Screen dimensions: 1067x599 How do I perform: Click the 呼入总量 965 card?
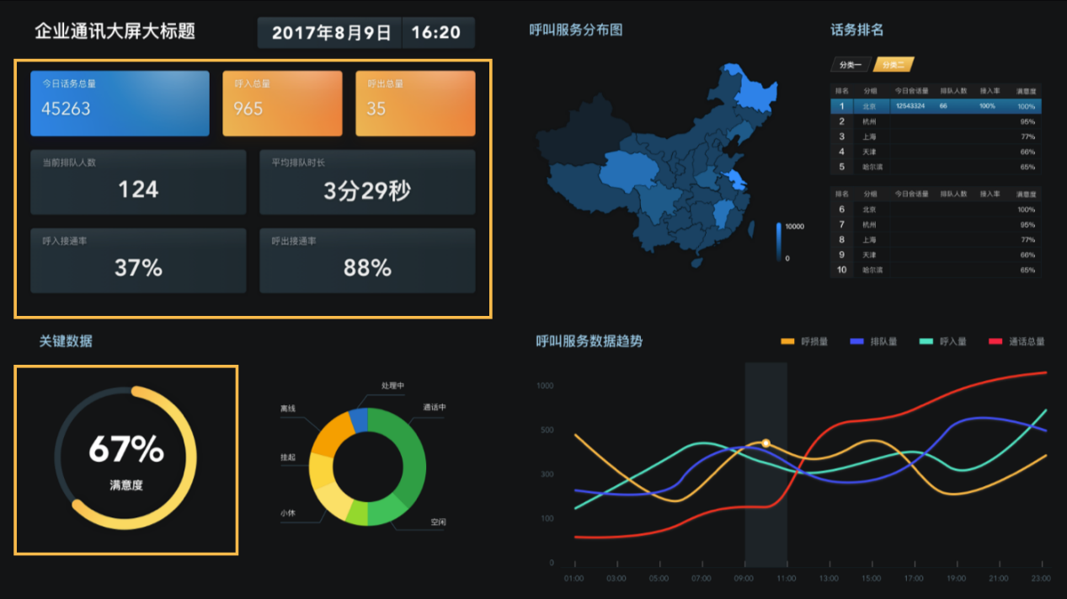pyautogui.click(x=282, y=104)
